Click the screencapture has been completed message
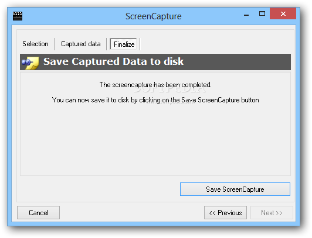Viewport: 312px width, 238px height. [x=155, y=85]
